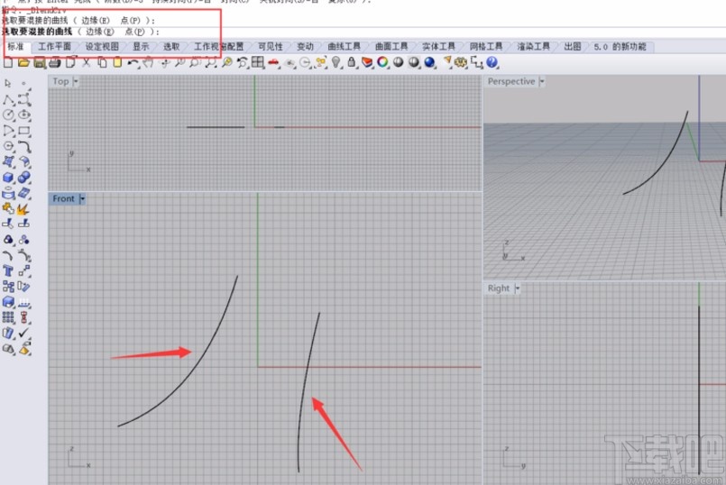Select the Polyline tool in sidebar
The image size is (726, 485).
(x=8, y=99)
